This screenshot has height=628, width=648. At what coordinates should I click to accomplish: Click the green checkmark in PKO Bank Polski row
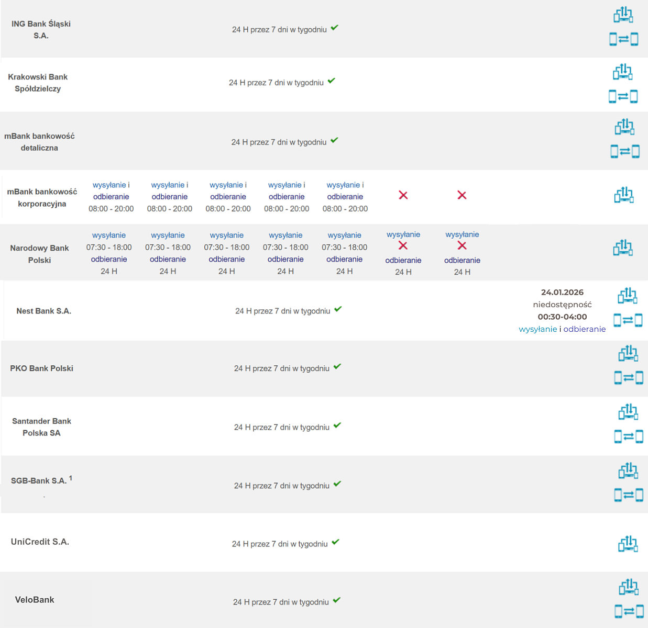pos(337,367)
